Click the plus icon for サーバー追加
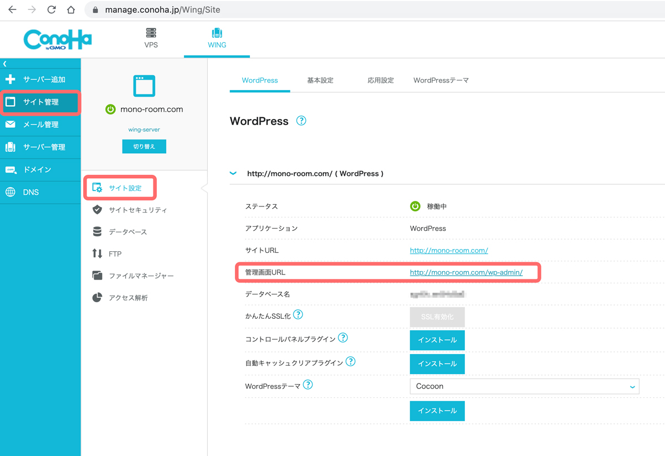The image size is (665, 456). click(x=11, y=80)
